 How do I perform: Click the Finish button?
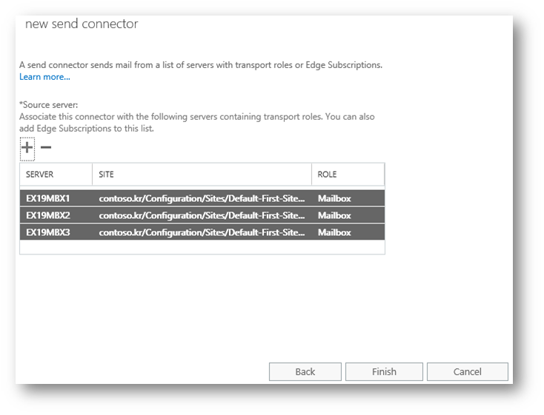(384, 371)
